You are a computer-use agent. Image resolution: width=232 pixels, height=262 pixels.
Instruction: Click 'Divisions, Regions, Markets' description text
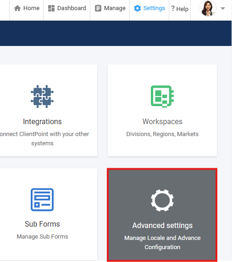(x=162, y=134)
